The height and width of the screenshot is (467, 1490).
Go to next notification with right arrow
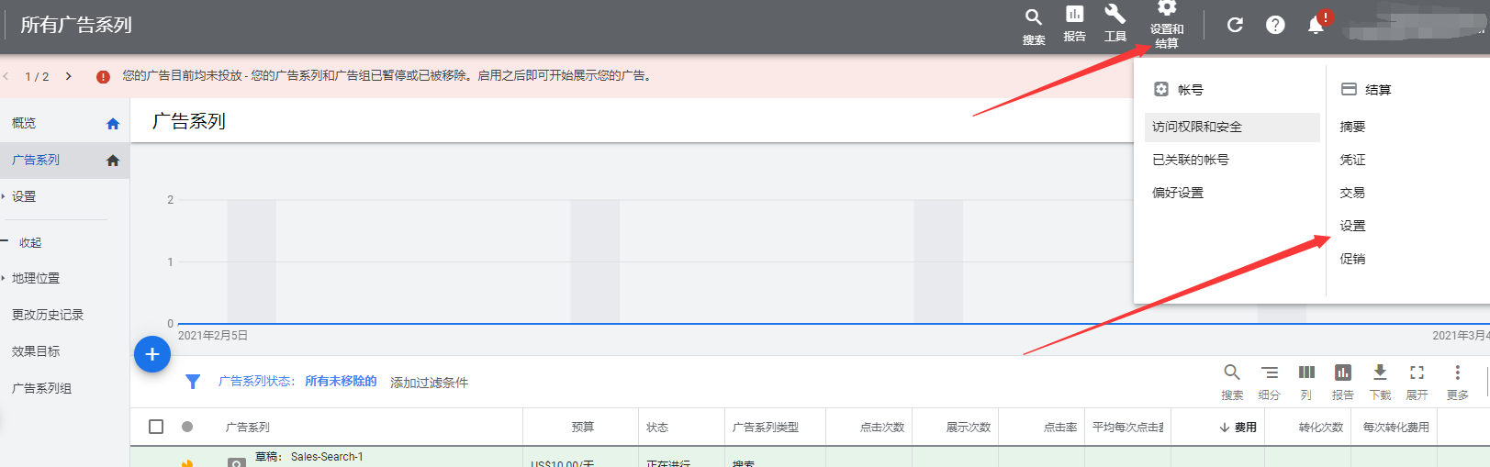click(68, 76)
